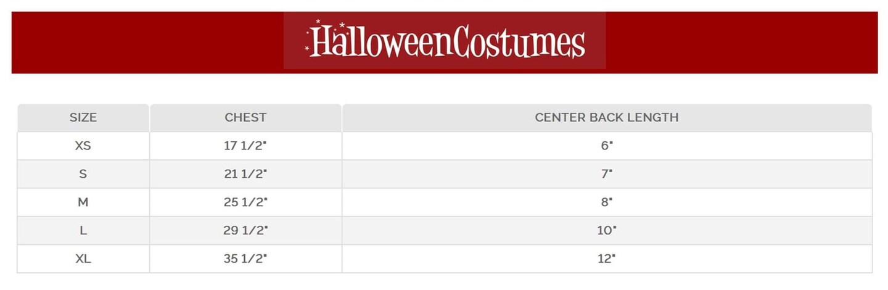Viewport: 888px width, 290px height.
Task: Click the 21 1/2" chest measurement
Action: coord(245,174)
